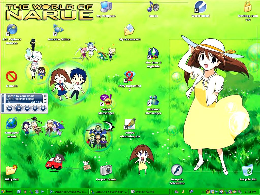The width and height of the screenshot is (260, 195).
Task: Click the mailbox icon in taskbar
Action: pyautogui.click(x=176, y=192)
